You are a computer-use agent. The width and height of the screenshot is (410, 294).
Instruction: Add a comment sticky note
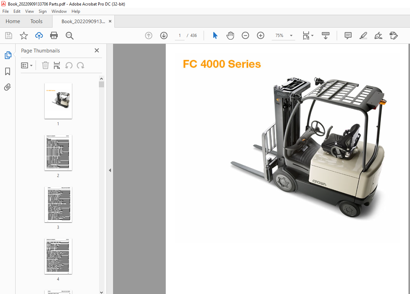(348, 36)
